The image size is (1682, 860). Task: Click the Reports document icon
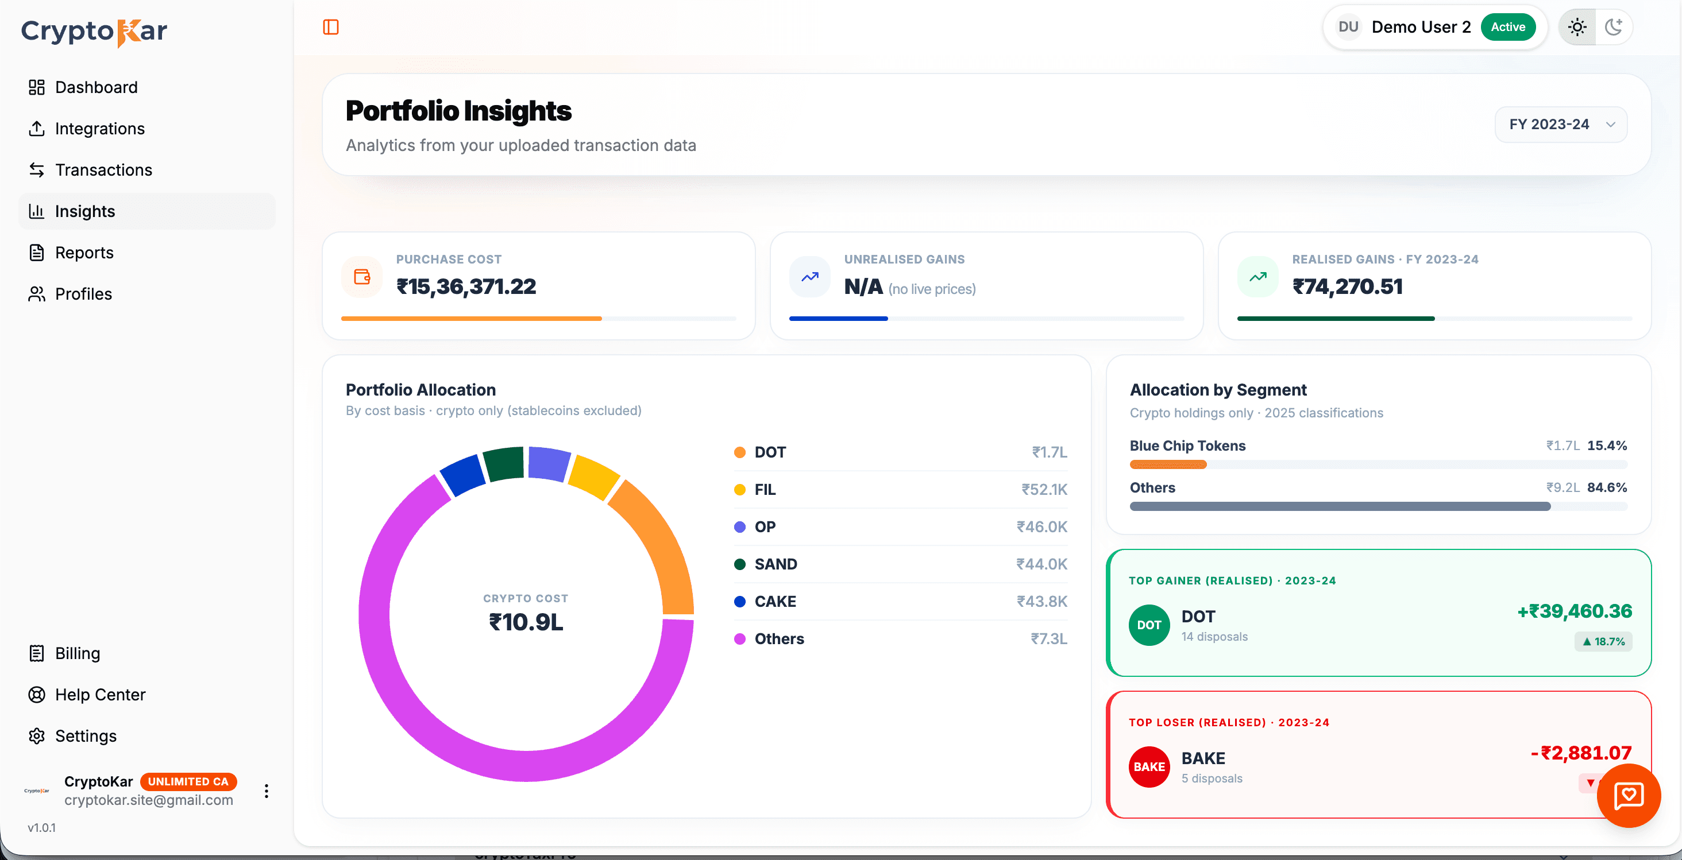pyautogui.click(x=37, y=253)
